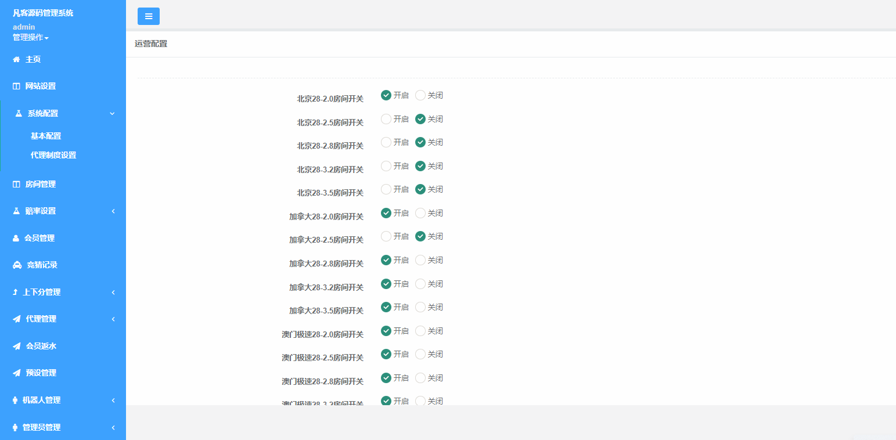Click the hamburger menu toggle button
This screenshot has height=440, width=896.
149,16
